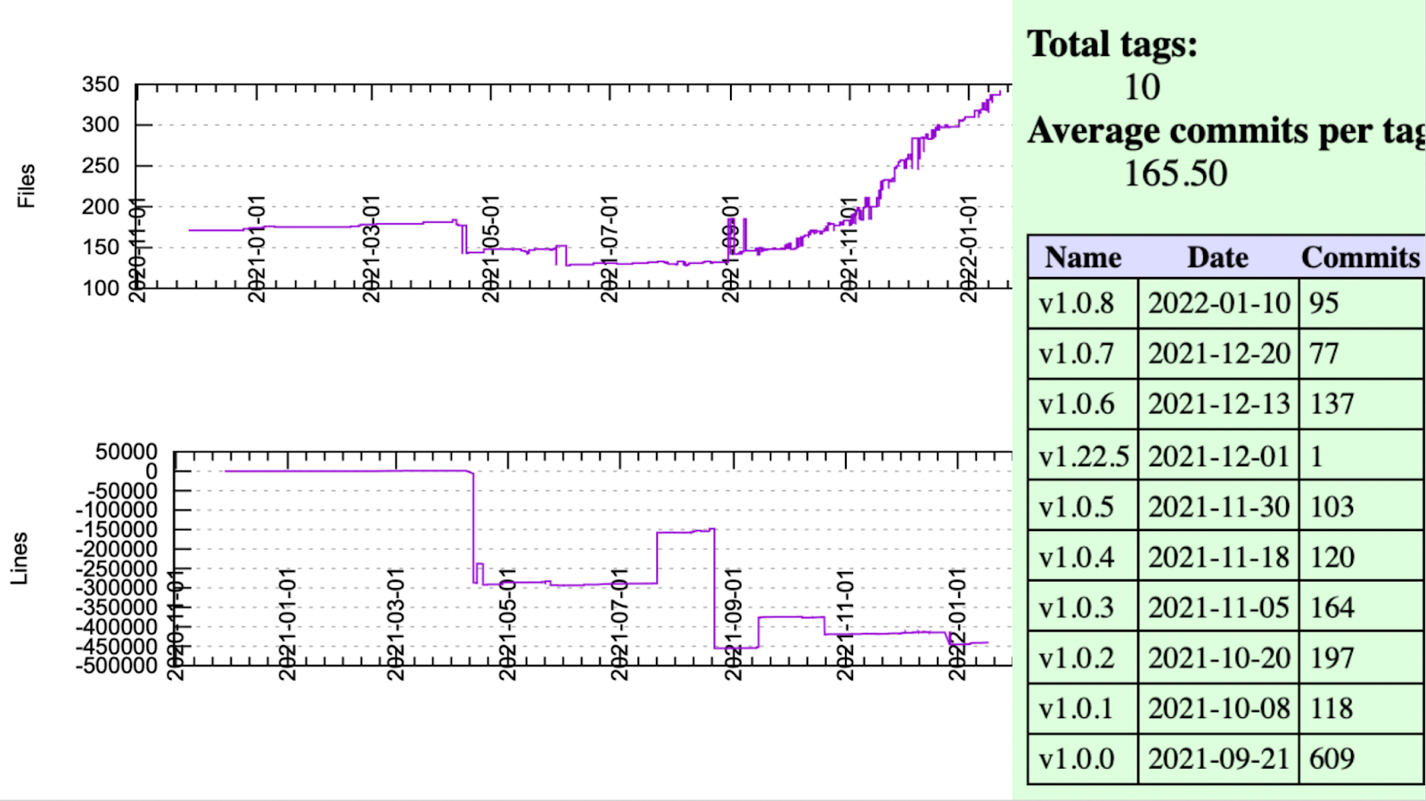Select the v1.0.5 tag name cell
Viewport: 1426px width, 801px height.
1083,507
